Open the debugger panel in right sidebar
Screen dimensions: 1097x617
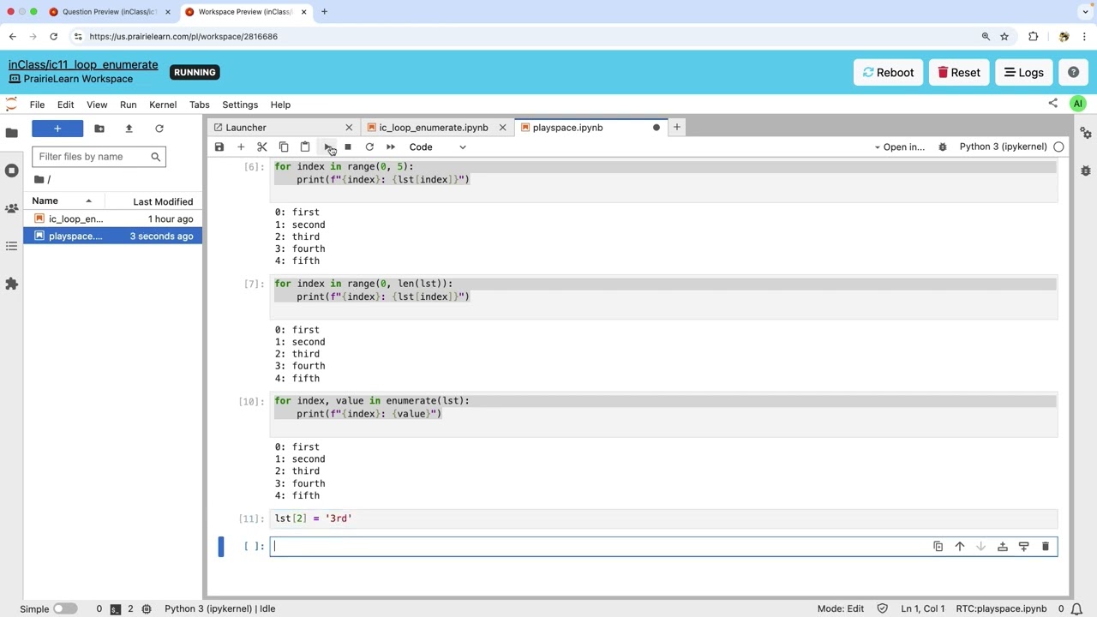pyautogui.click(x=1086, y=171)
